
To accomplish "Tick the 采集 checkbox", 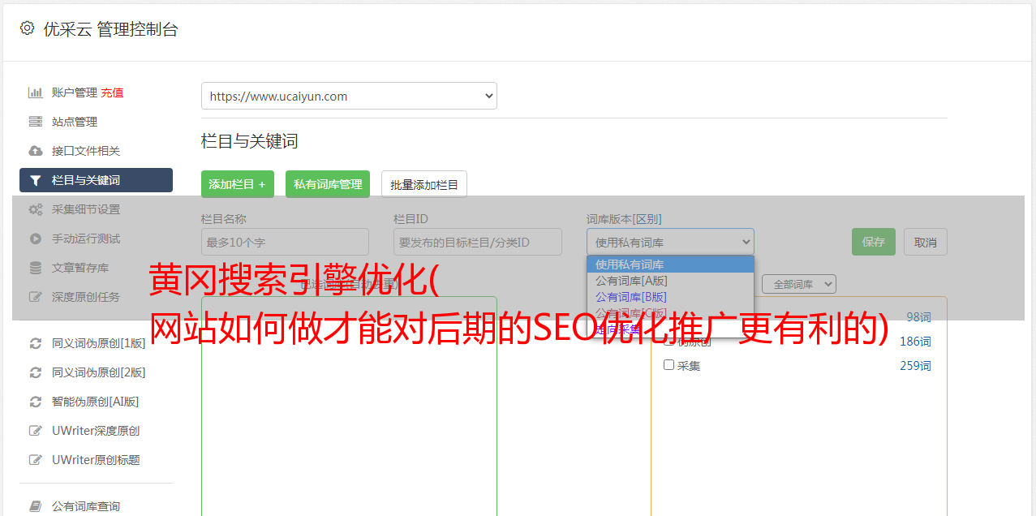I will 669,365.
